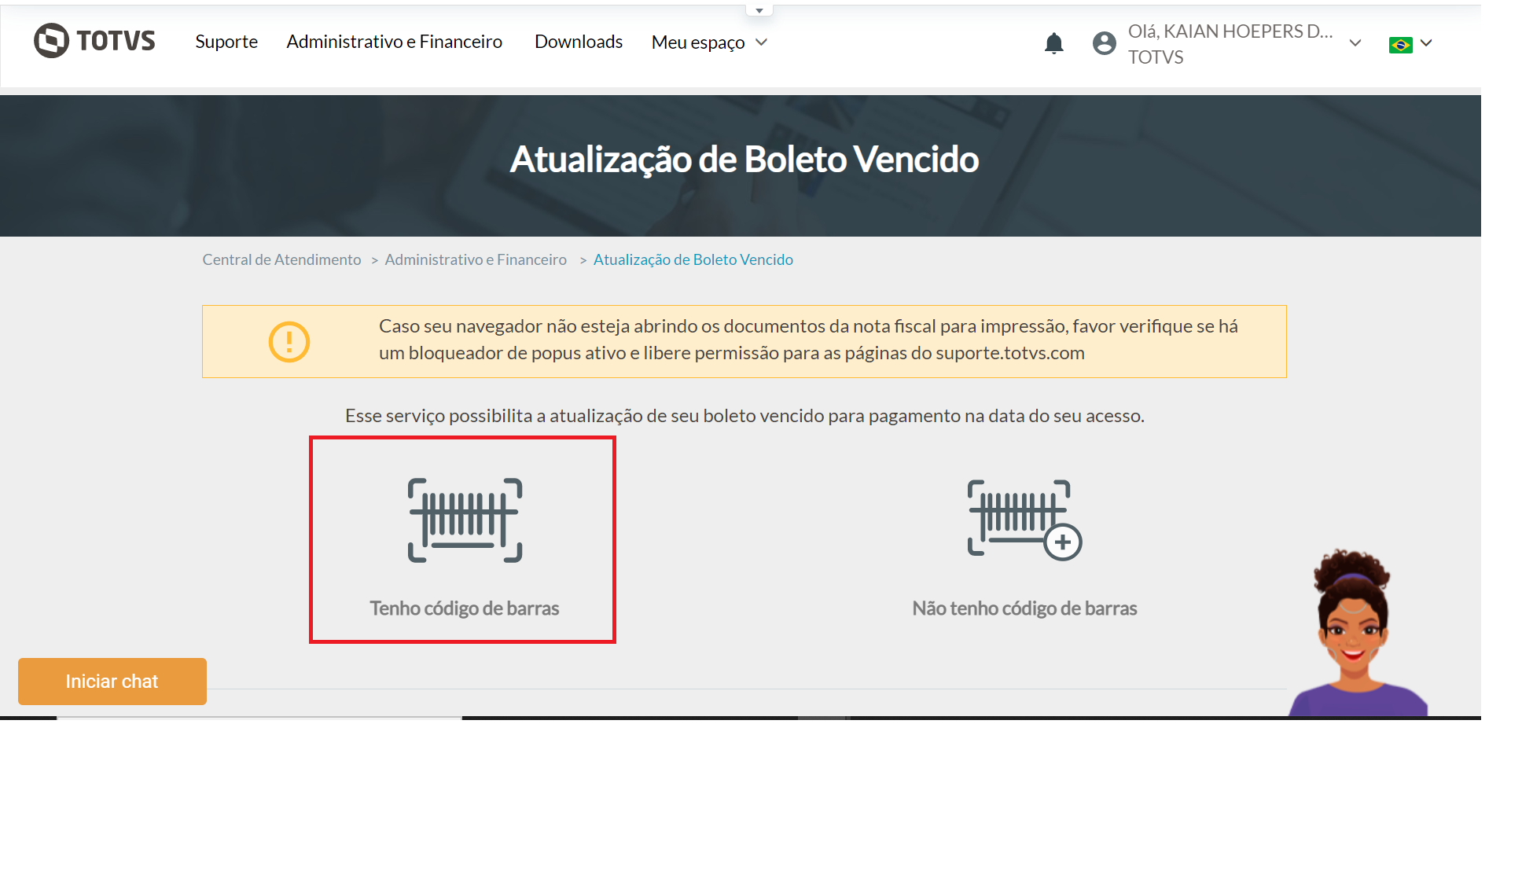The height and width of the screenshot is (882, 1522).
Task: Expand the 'Meu espaço' dropdown
Action: (x=708, y=42)
